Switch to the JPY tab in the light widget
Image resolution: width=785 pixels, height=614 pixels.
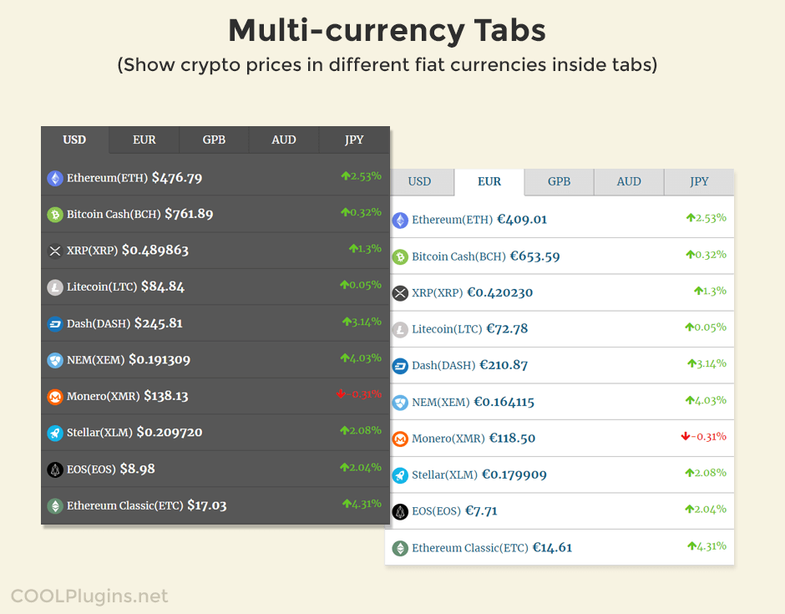pyautogui.click(x=699, y=181)
